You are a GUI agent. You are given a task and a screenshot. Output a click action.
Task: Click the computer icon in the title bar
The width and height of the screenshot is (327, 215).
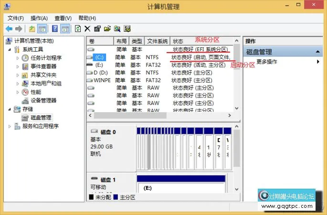coord(7,7)
